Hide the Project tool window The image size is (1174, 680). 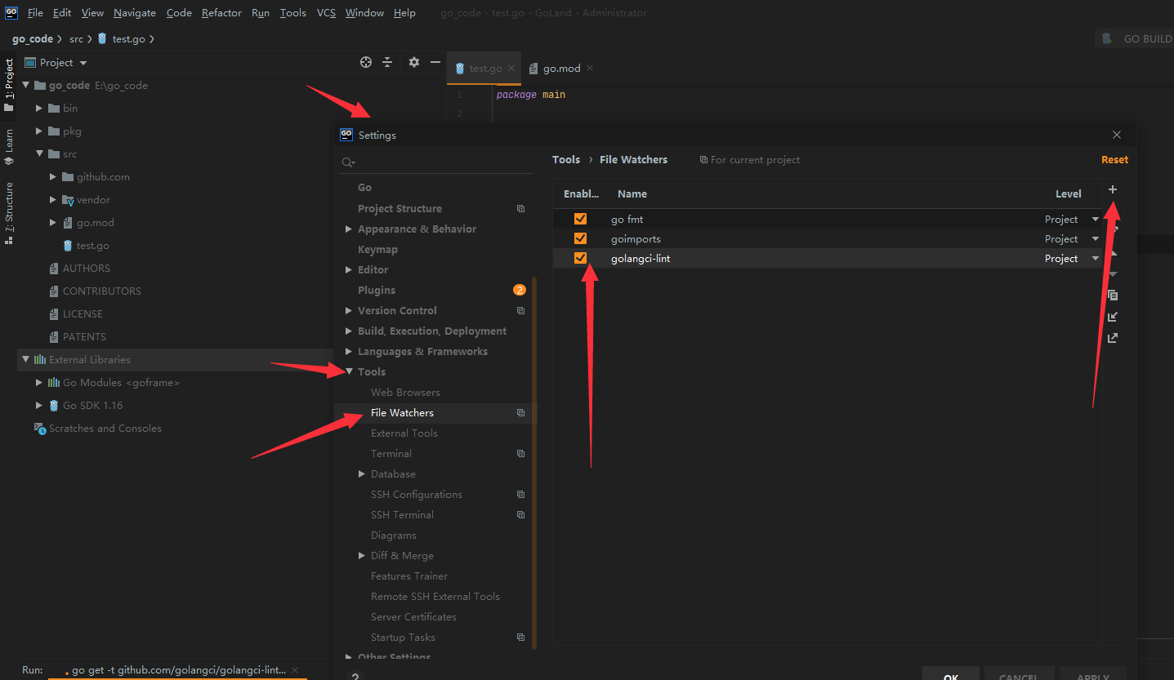(x=435, y=62)
